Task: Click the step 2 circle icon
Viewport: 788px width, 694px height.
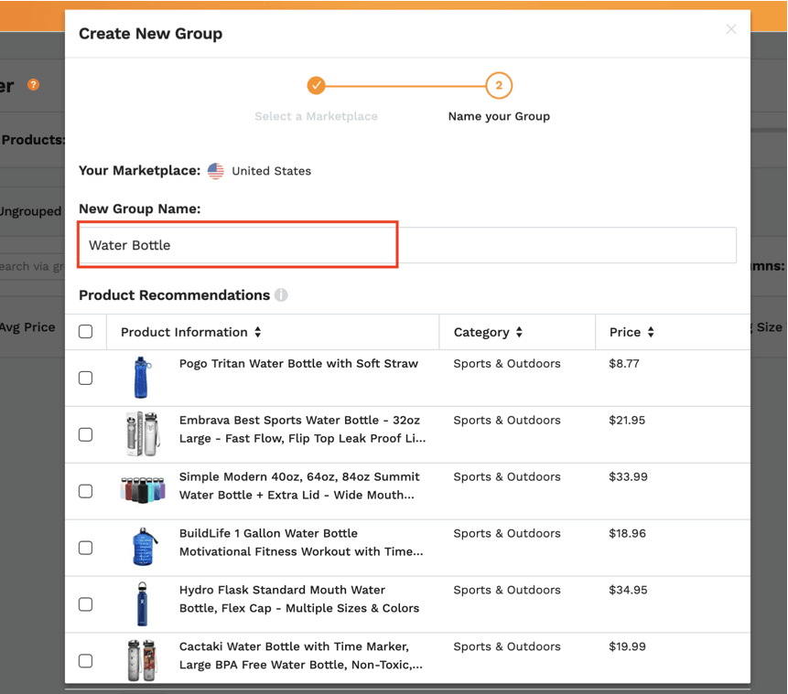Action: click(x=499, y=85)
